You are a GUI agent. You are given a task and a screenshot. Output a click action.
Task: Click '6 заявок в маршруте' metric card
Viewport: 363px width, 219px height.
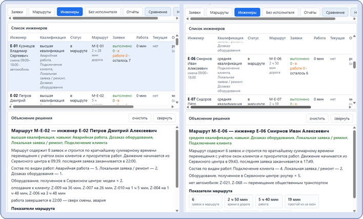click(x=206, y=202)
